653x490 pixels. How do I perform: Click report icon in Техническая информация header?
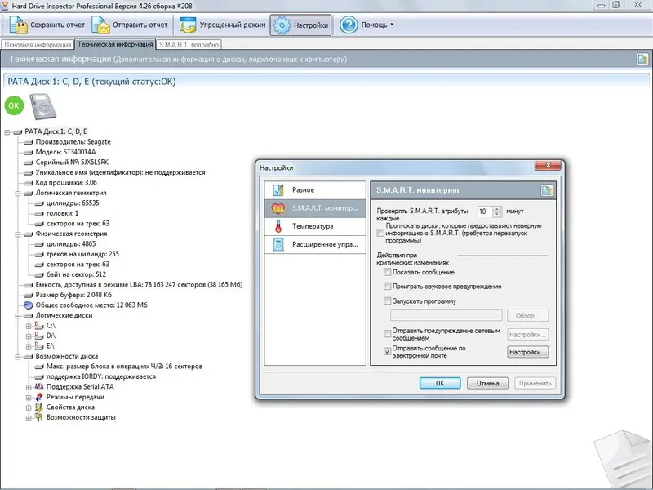[x=642, y=59]
